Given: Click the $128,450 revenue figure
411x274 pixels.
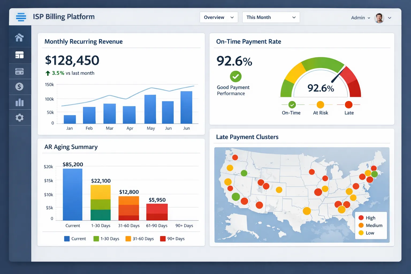Looking at the screenshot, I should (72, 60).
